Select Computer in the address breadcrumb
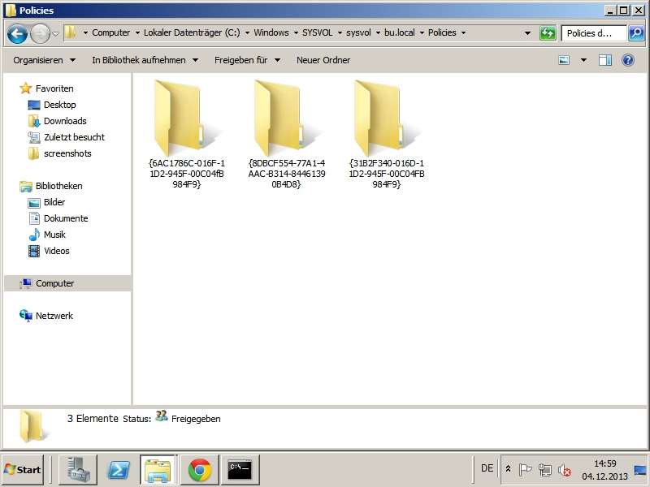 pyautogui.click(x=110, y=32)
